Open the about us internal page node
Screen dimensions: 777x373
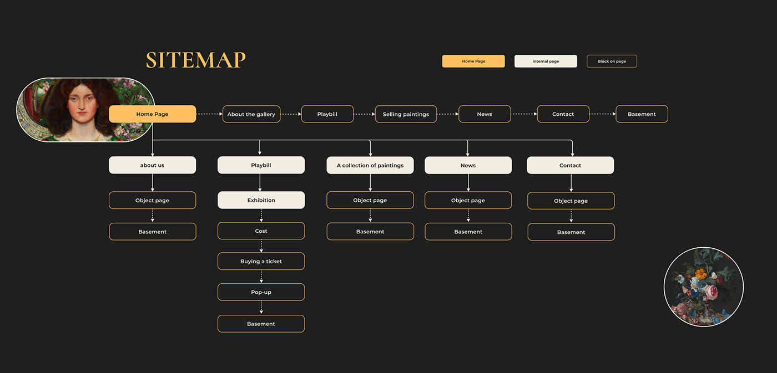[152, 165]
